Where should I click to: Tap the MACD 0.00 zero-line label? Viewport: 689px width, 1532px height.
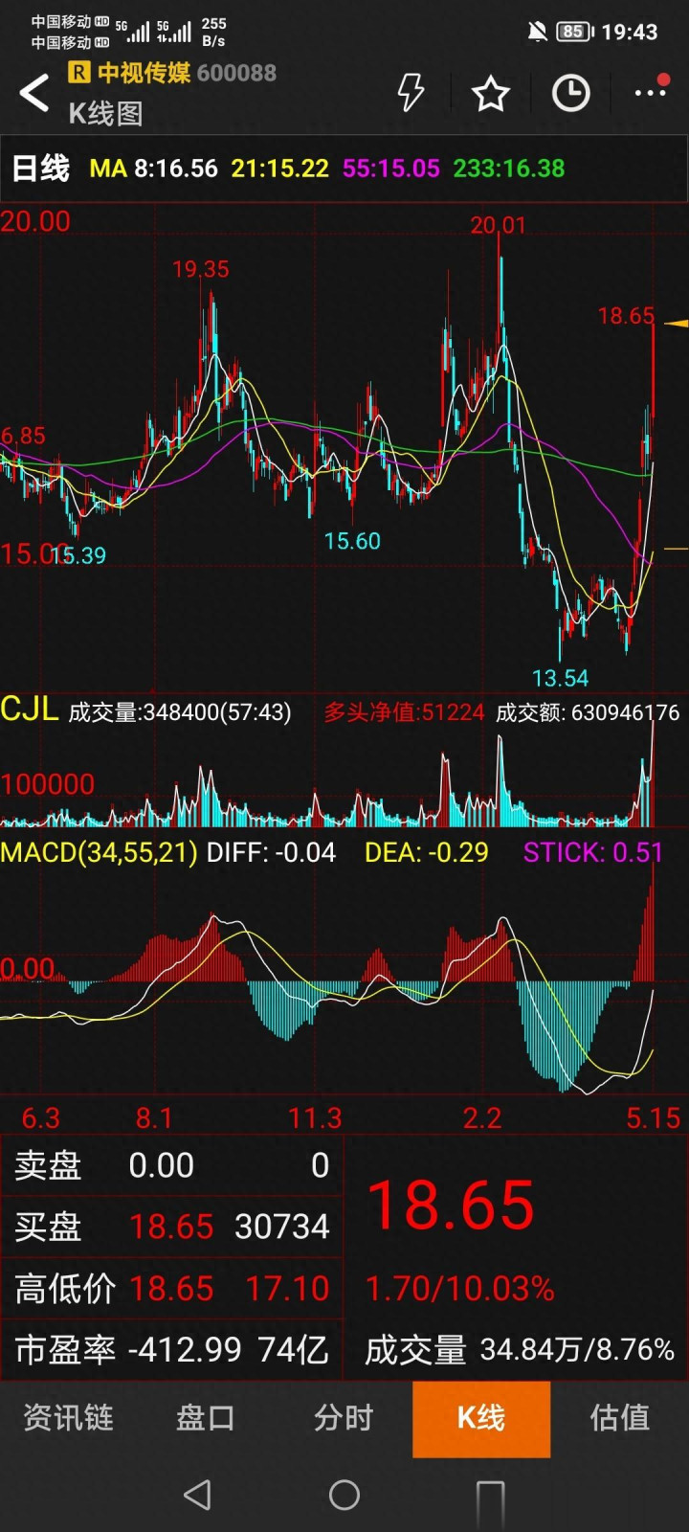[x=28, y=968]
